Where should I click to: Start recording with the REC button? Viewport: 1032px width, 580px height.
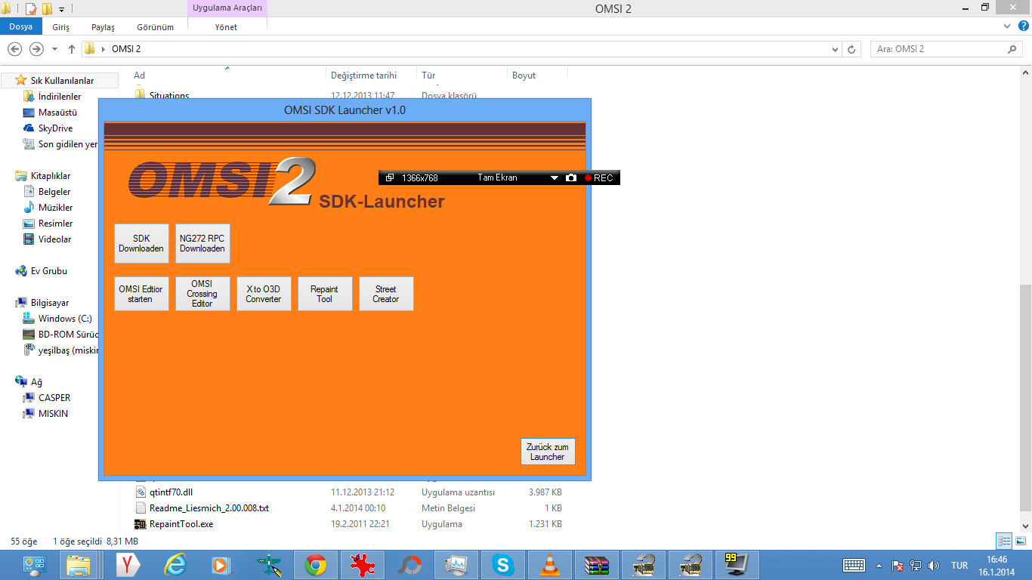(599, 177)
